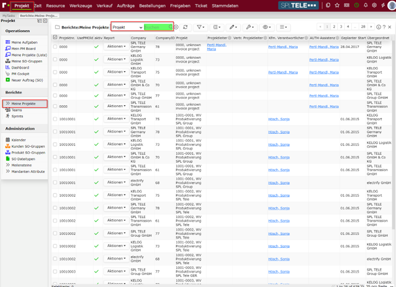This screenshot has width=396, height=287.
Task: Click the search magnifier icon
Action: pyautogui.click(x=171, y=27)
